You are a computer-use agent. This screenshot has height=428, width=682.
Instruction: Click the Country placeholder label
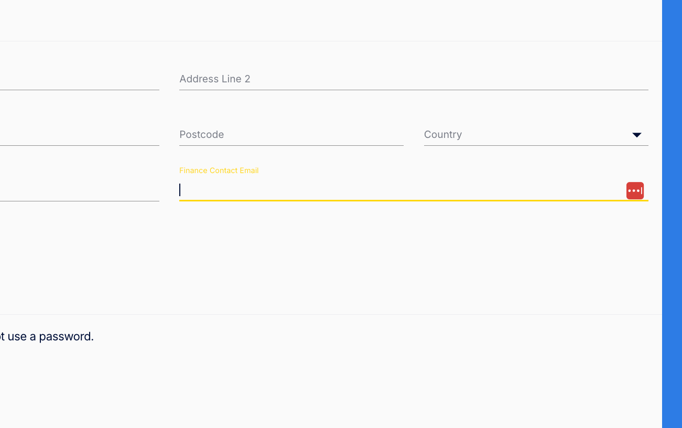coord(443,135)
